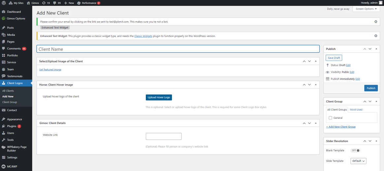Click the WordPress logo in admin bar
The height and width of the screenshot is (171, 384).
(4, 3)
